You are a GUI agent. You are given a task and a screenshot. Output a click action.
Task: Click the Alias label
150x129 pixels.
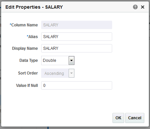[x=32, y=37]
